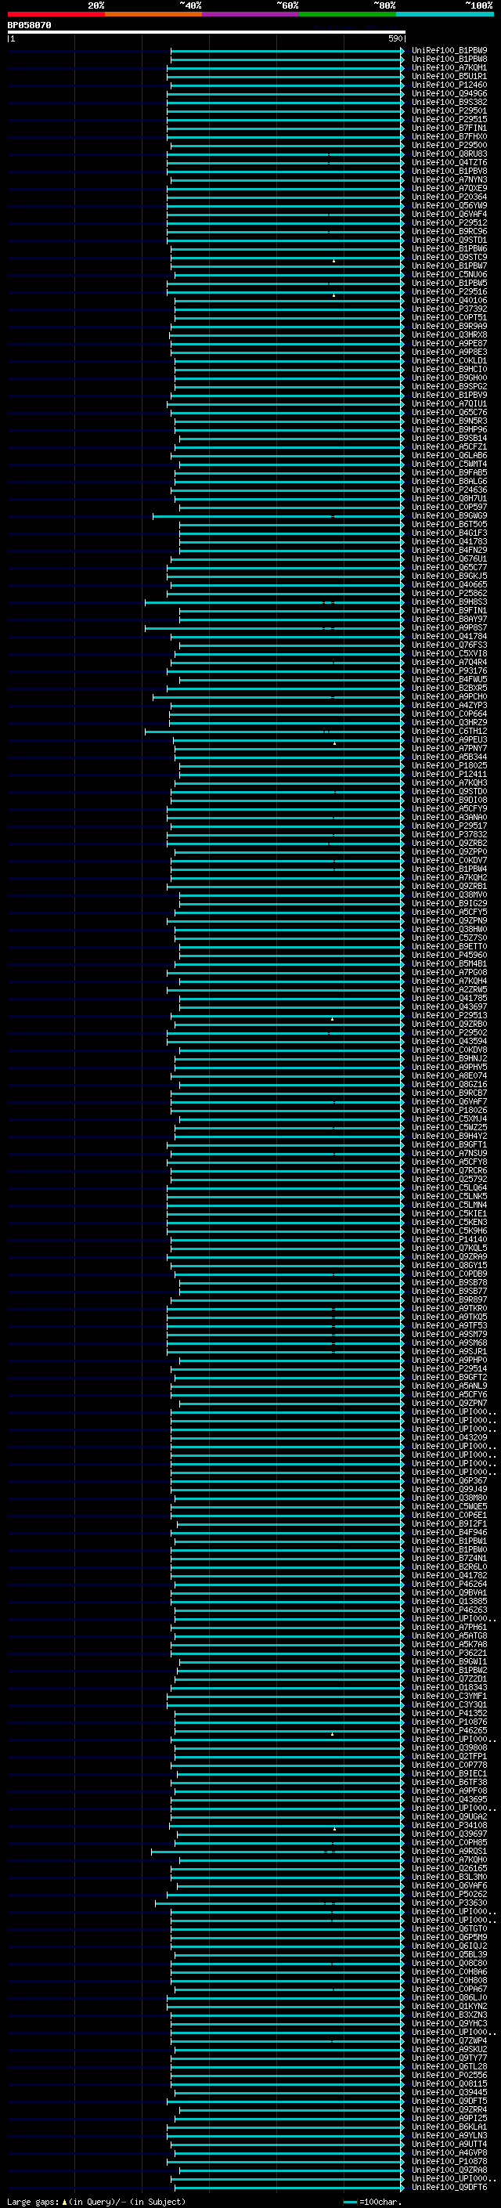This screenshot has height=2208, width=501.
Task: Click the UniRef100_P10878 label
Action: [x=449, y=2161]
